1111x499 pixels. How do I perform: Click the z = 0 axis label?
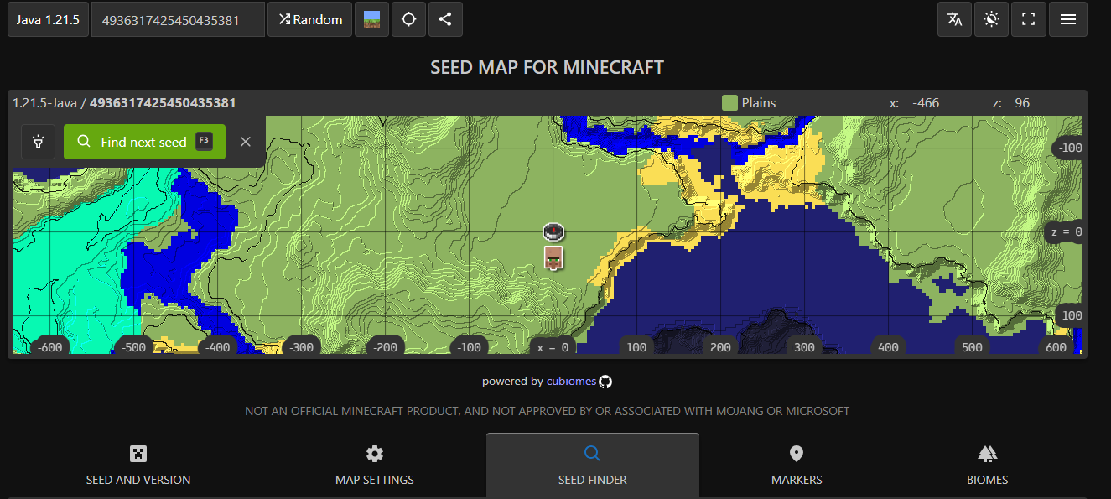tap(1067, 231)
